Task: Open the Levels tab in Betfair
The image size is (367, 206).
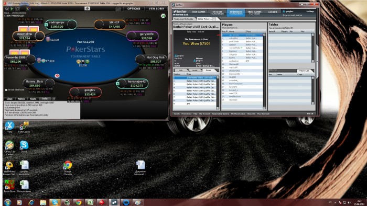Action: point(195,70)
